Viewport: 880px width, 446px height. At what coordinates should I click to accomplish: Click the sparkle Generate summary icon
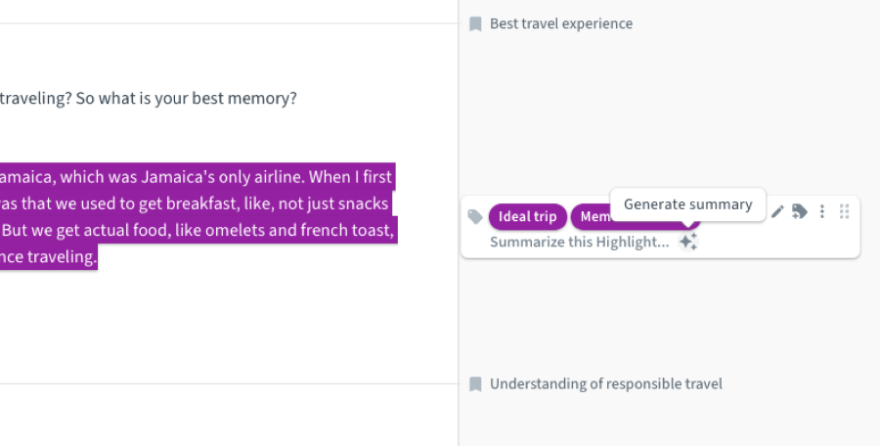point(688,242)
